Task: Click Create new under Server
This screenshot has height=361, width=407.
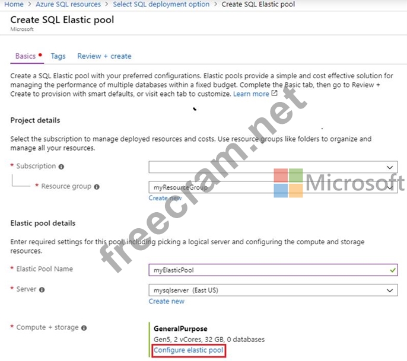Action: 166,301
